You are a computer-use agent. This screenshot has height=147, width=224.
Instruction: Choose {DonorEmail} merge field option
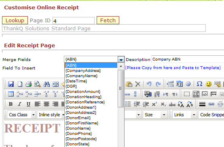[x=78, y=118]
